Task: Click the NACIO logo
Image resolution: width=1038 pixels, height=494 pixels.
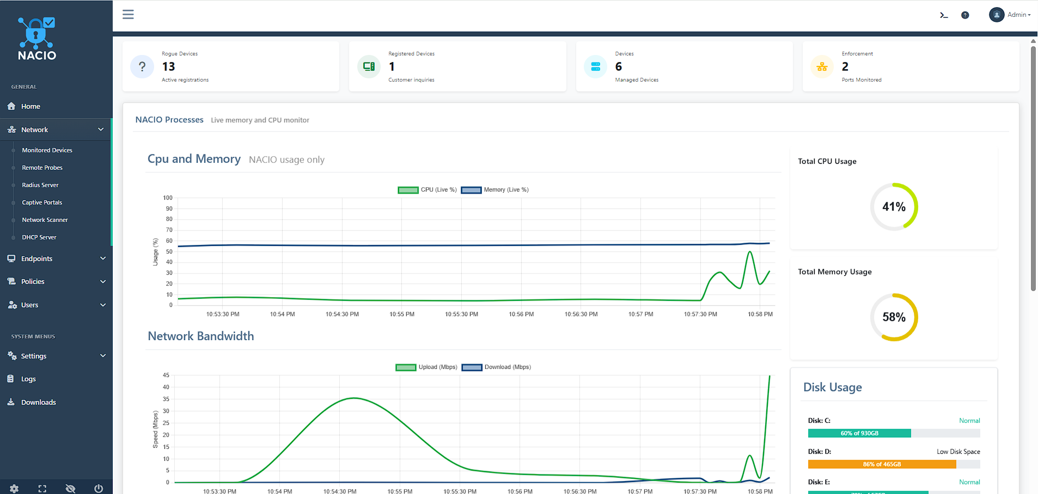Action: click(36, 39)
